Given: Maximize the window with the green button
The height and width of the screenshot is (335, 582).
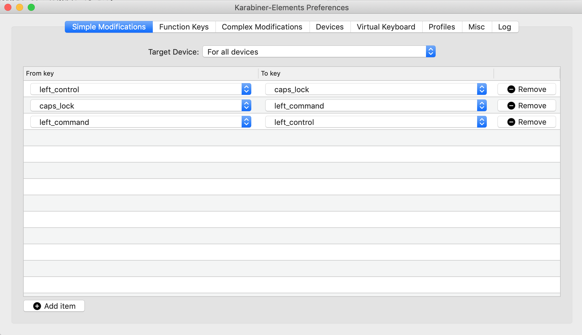Looking at the screenshot, I should tap(31, 8).
